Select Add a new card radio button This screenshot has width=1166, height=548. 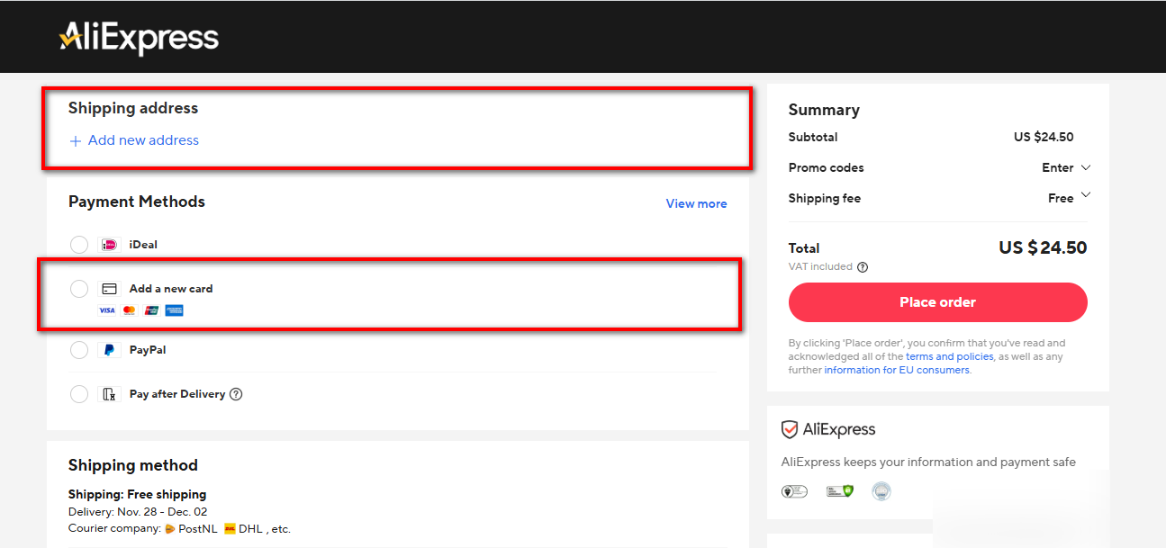(79, 289)
